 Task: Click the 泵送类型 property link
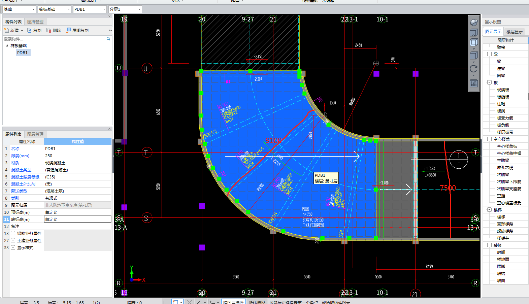tap(19, 191)
